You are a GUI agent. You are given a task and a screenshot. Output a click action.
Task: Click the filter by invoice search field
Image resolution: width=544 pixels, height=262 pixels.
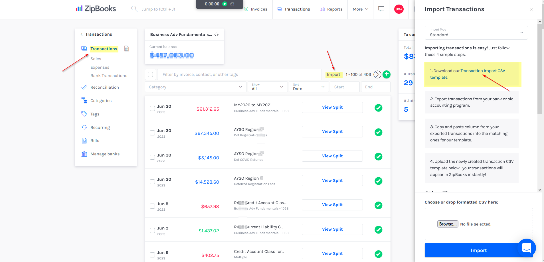(239, 74)
